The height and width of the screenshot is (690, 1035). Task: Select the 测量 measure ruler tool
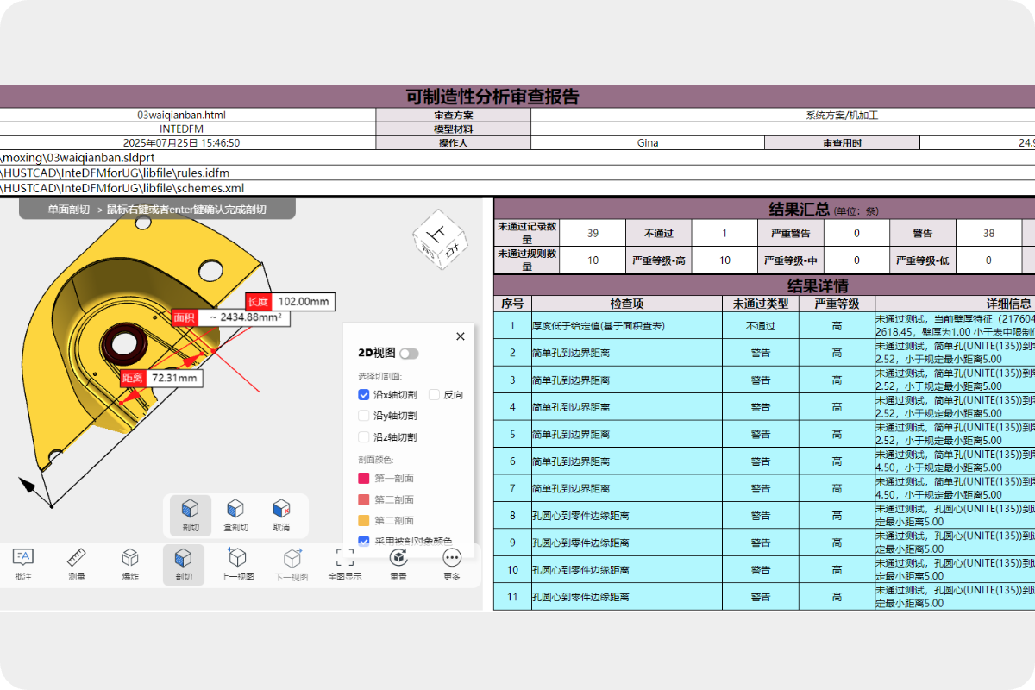(77, 563)
